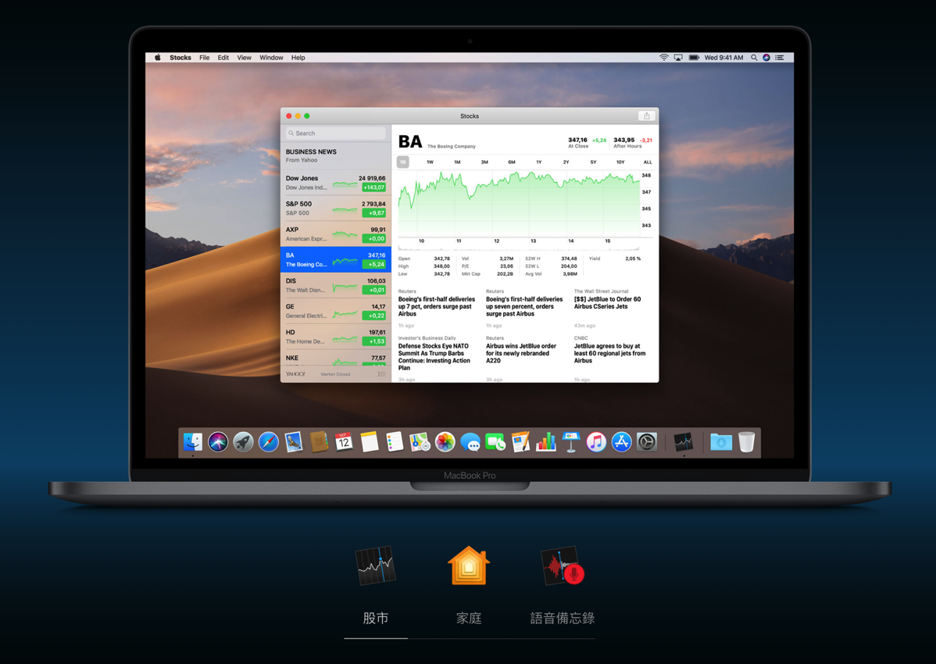Open Numbers chart icon in dock

[x=546, y=442]
